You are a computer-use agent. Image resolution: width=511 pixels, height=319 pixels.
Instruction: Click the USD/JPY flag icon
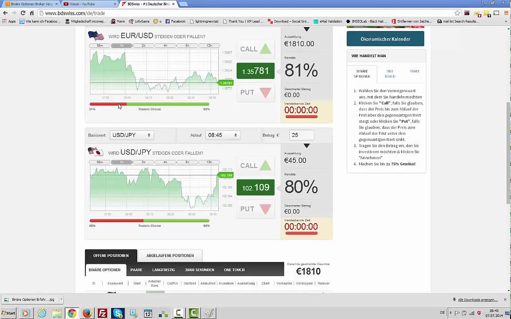click(x=96, y=152)
